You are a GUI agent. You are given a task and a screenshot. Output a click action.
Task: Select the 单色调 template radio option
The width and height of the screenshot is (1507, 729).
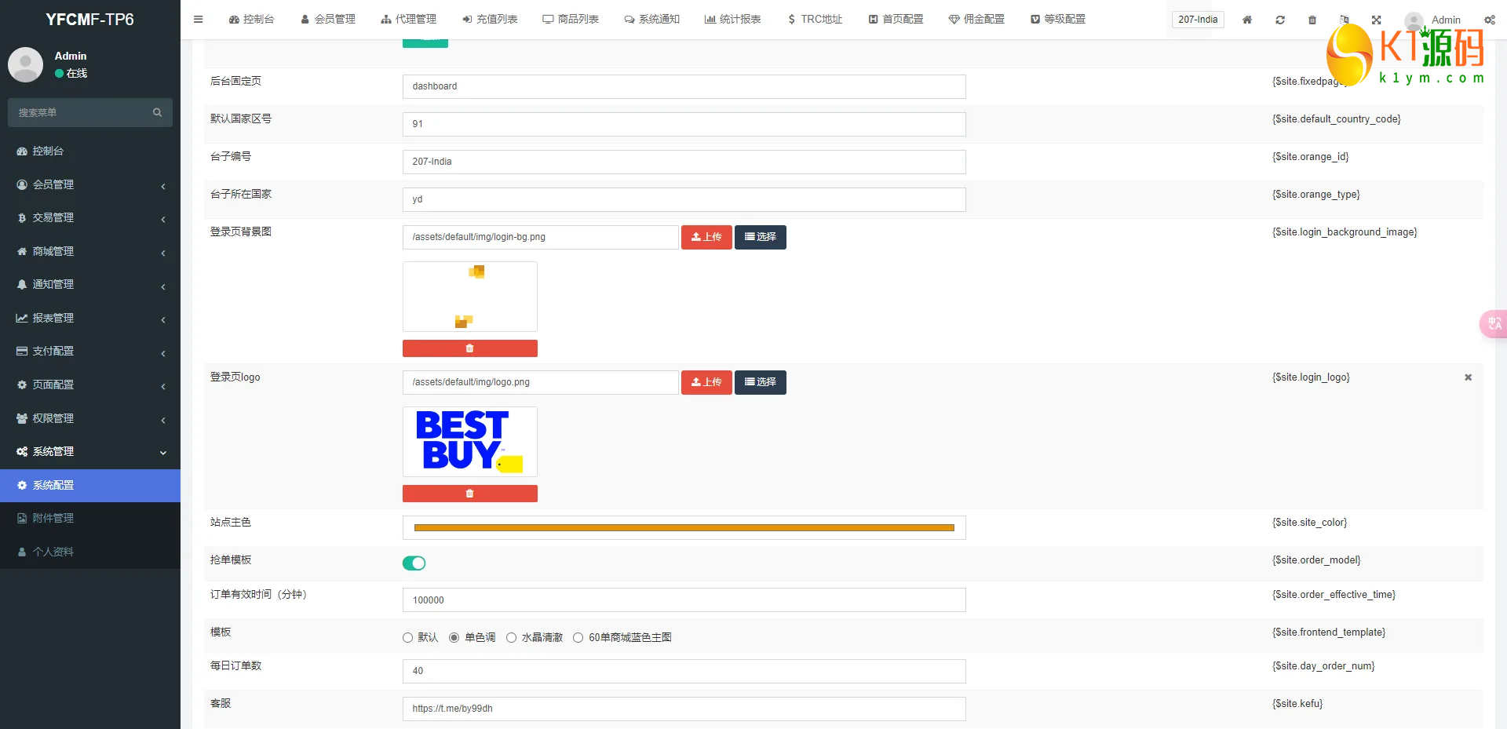[454, 638]
